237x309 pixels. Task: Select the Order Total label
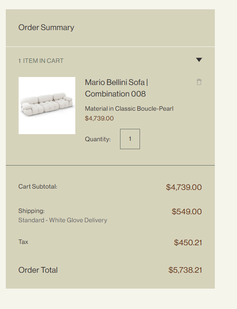coord(38,270)
